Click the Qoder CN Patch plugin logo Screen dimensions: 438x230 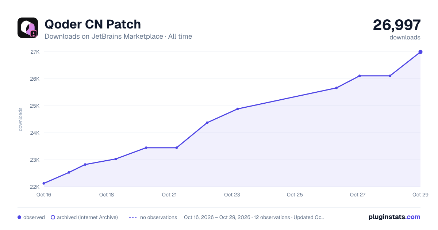coord(28,28)
